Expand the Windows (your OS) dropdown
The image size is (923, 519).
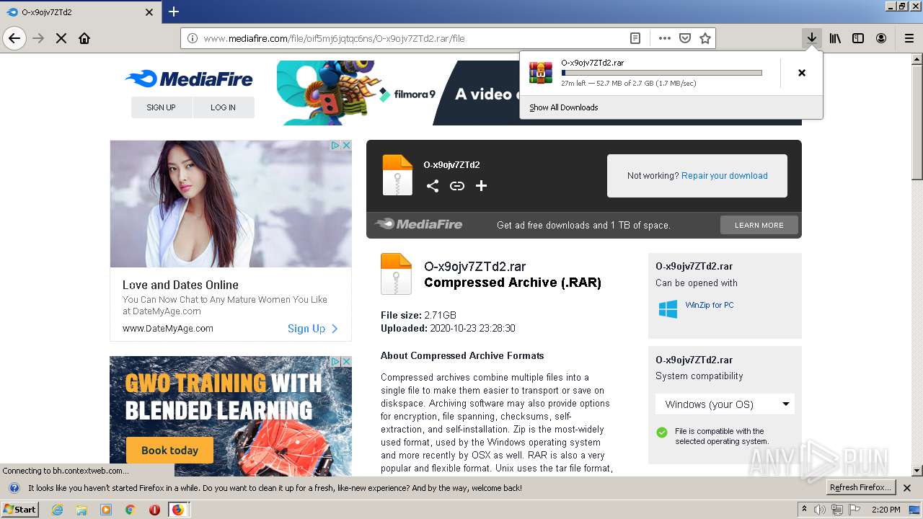(x=725, y=404)
